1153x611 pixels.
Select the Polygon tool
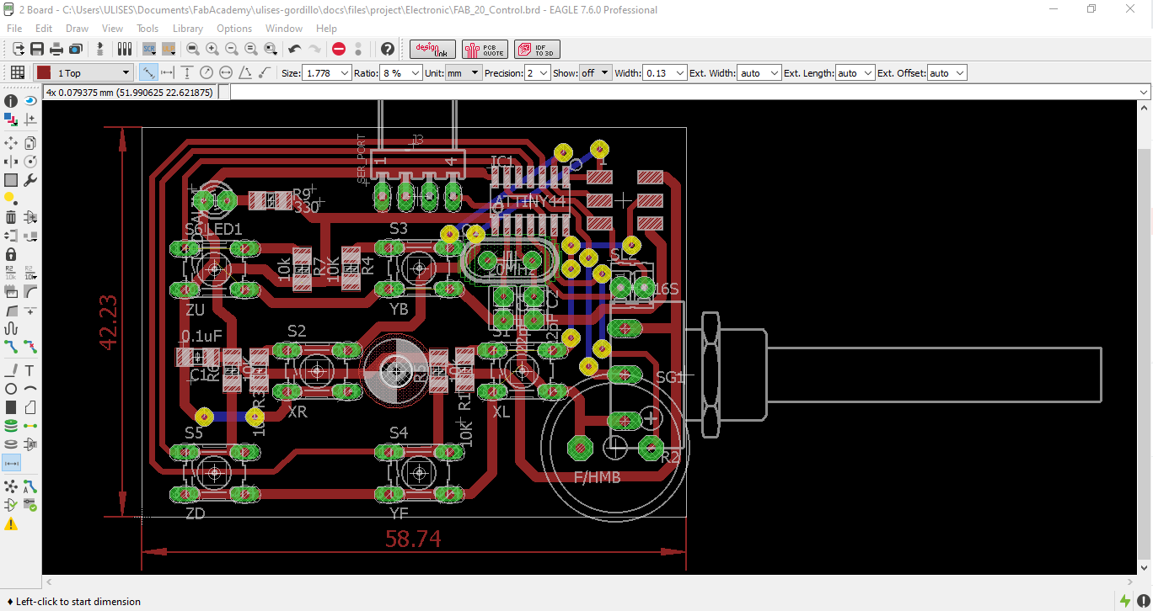coord(30,407)
